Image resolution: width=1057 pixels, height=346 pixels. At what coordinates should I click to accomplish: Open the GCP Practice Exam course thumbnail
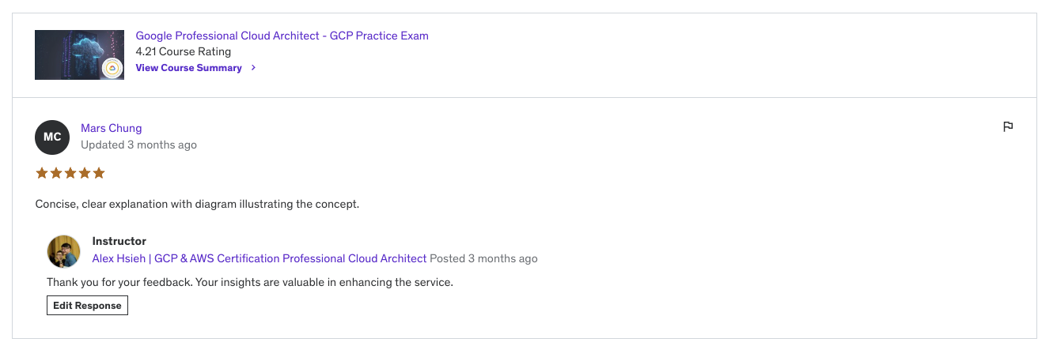pos(79,55)
